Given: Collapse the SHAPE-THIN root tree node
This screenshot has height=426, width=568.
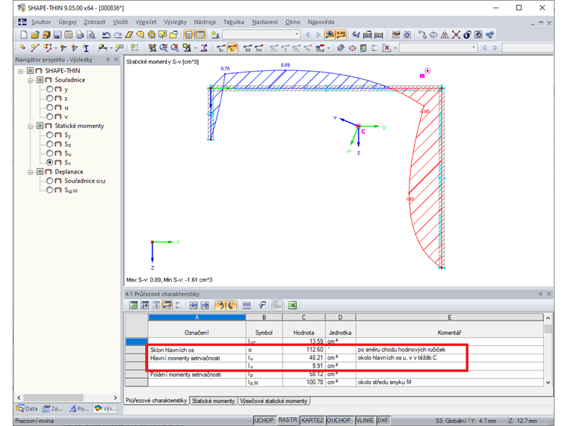Looking at the screenshot, I should 21,71.
